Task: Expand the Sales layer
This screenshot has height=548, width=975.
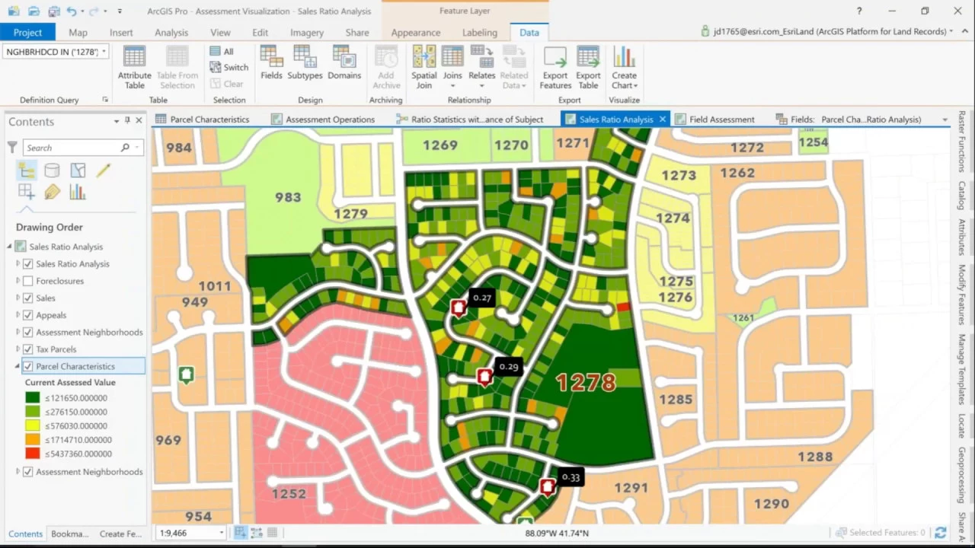Action: pos(18,298)
